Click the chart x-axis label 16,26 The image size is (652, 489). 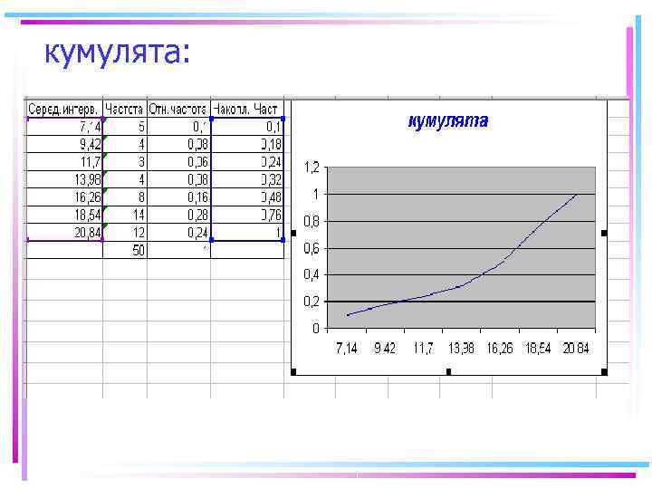[499, 348]
